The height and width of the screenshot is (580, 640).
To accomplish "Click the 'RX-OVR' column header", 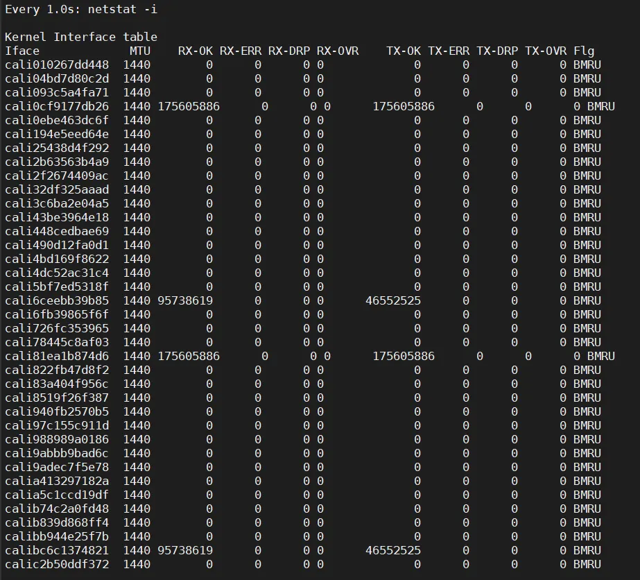I will pyautogui.click(x=338, y=51).
